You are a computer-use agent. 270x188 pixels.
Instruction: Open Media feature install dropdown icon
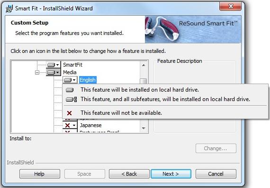pos(54,72)
